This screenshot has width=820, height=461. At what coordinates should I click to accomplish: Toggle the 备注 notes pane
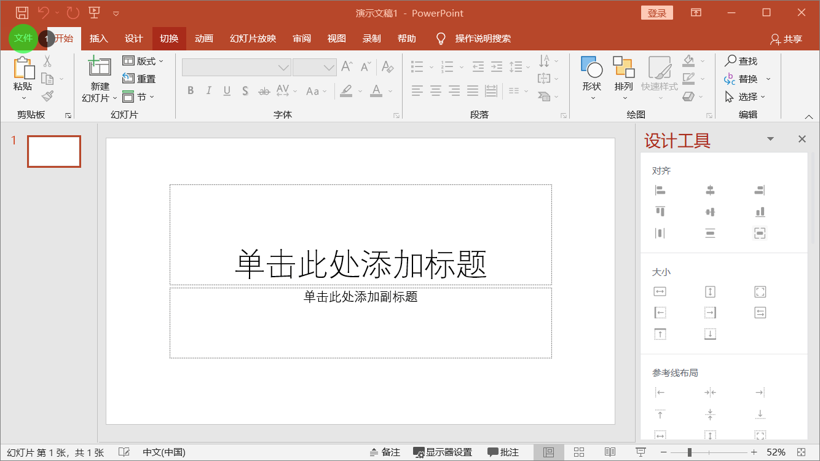point(385,452)
